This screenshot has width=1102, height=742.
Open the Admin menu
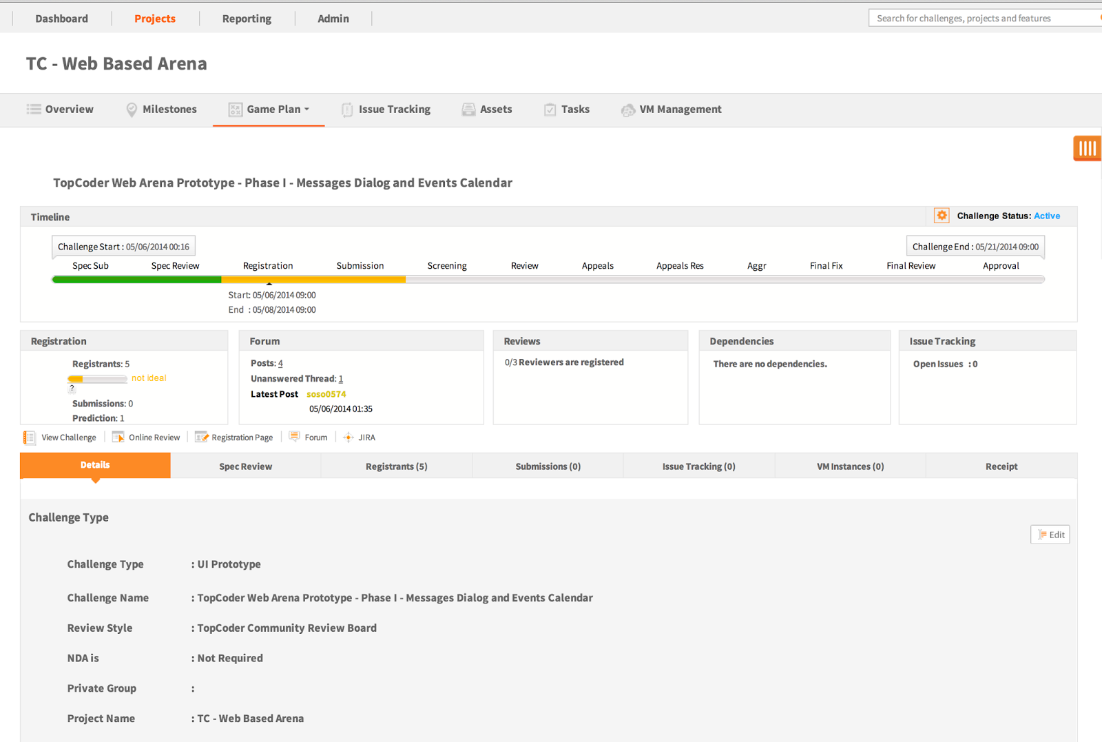coord(333,19)
